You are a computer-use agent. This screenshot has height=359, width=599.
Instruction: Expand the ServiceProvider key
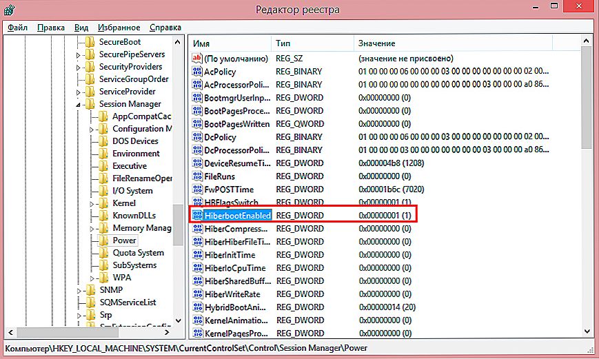(x=78, y=92)
